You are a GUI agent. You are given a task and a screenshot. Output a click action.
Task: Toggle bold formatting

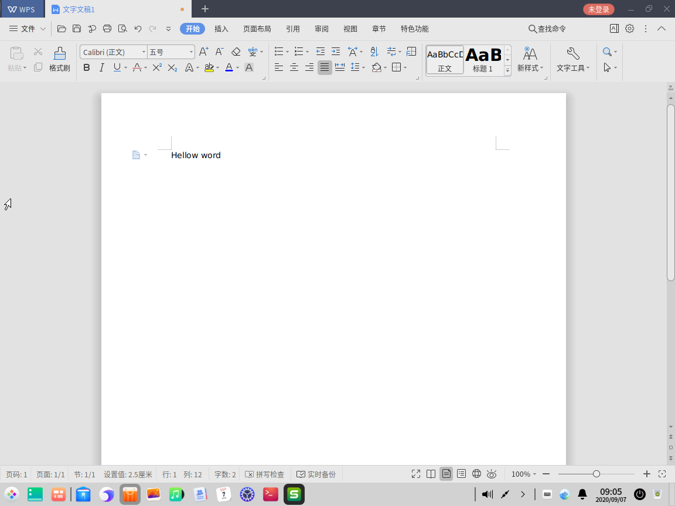87,67
